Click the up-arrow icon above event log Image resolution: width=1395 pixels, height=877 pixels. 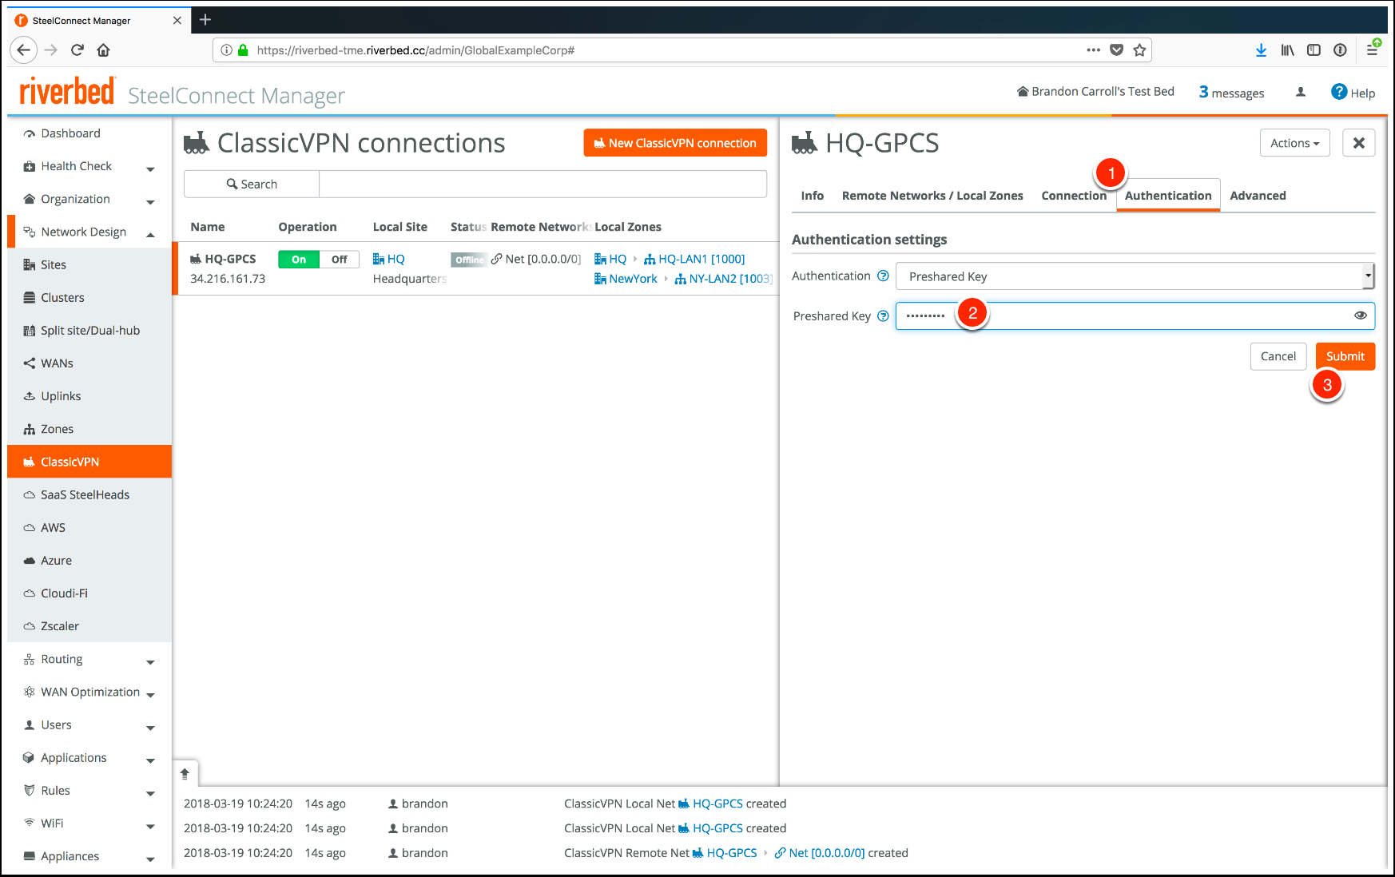tap(185, 773)
